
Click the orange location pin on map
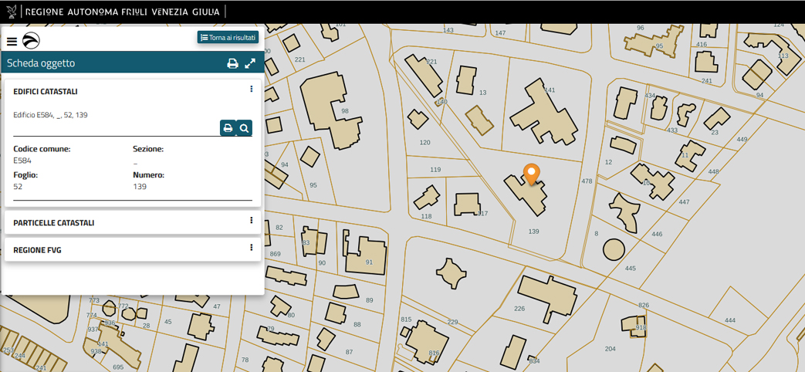pos(531,174)
